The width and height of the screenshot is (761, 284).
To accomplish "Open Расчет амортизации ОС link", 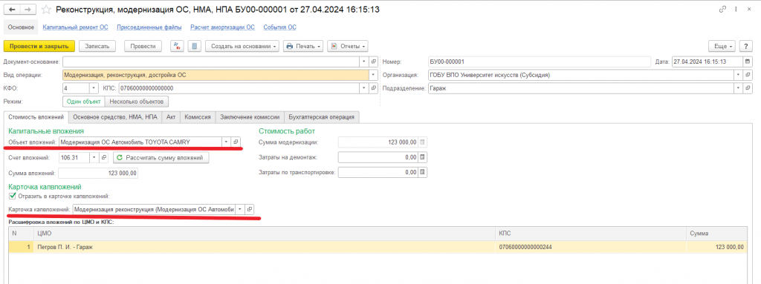I will point(222,27).
